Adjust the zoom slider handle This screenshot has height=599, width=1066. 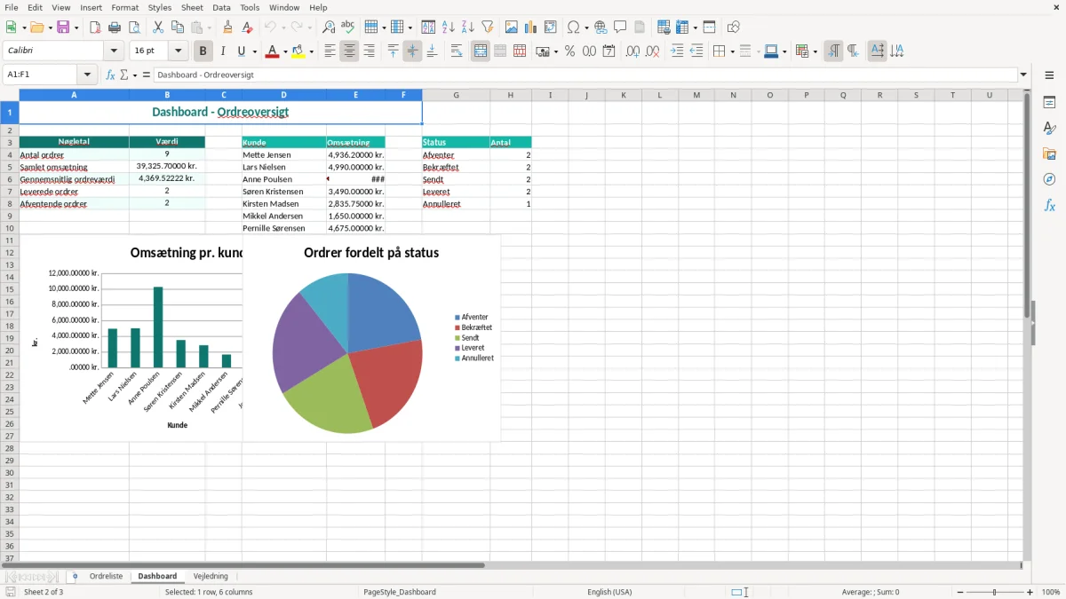[x=995, y=592]
